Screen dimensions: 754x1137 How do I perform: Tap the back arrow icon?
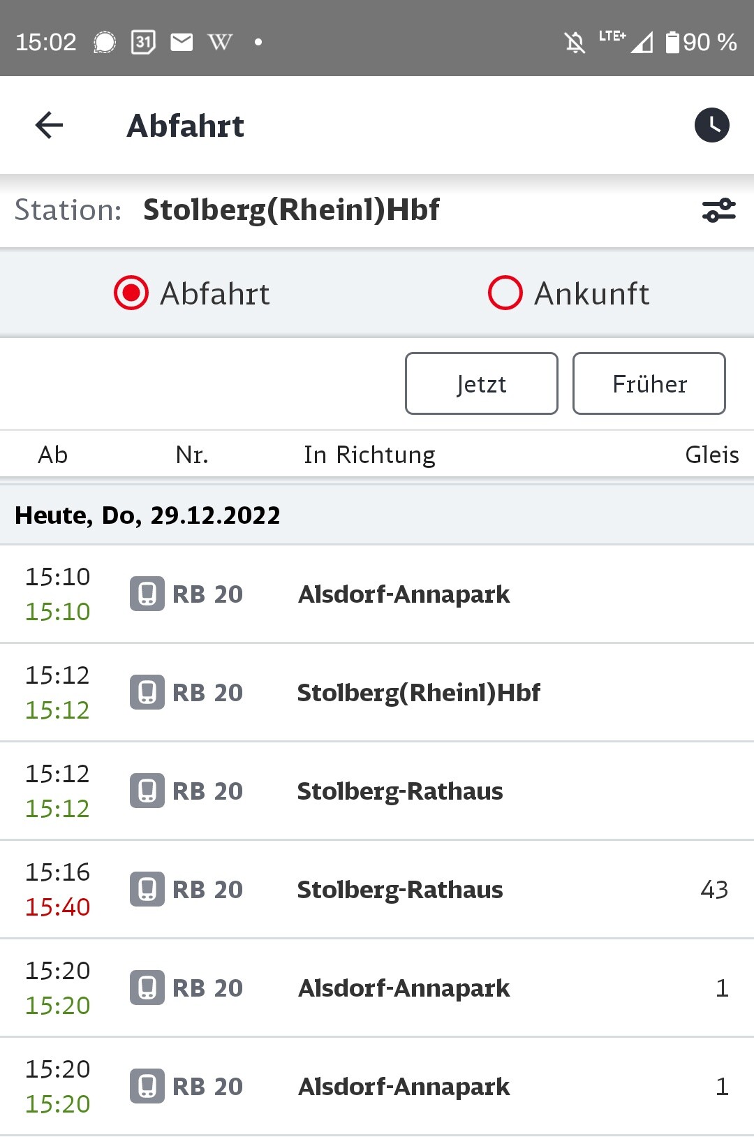[x=49, y=126]
